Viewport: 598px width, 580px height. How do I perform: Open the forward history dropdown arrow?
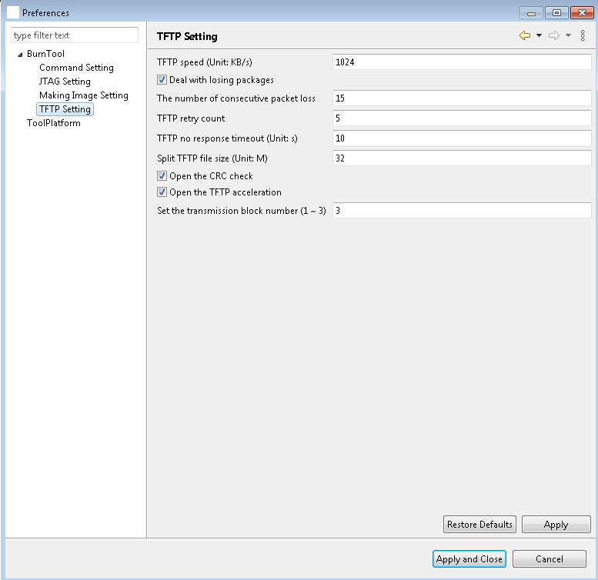pyautogui.click(x=568, y=35)
